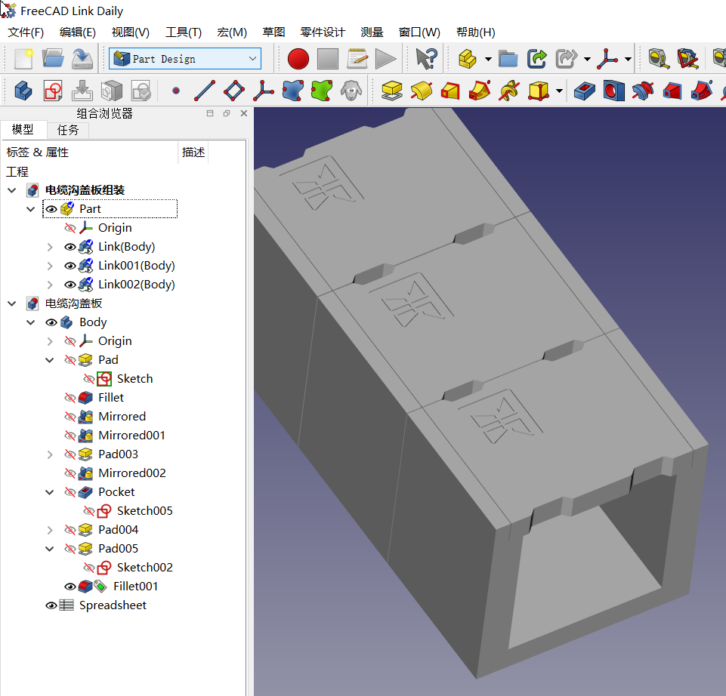Viewport: 726px width, 696px height.
Task: Close the 组合浏览器 panel
Action: [243, 113]
